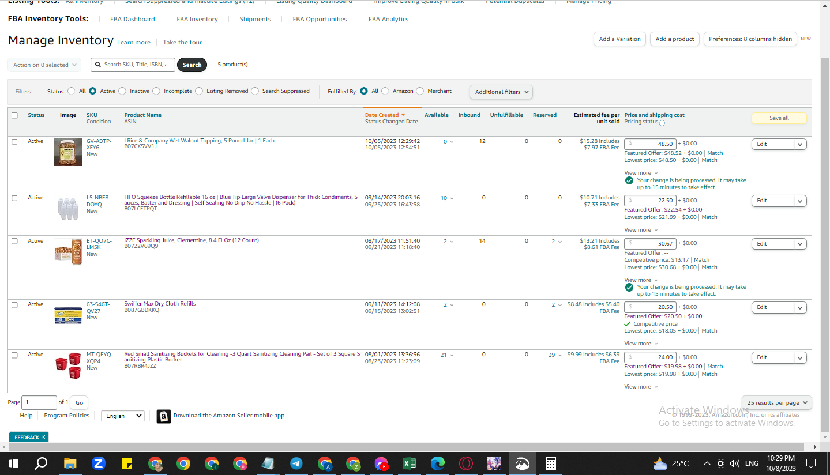The height and width of the screenshot is (475, 830).
Task: Open the Walnut Topping product thumbnail
Action: (68, 152)
